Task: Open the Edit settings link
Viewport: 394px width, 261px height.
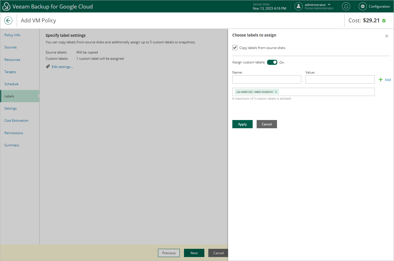Action: (62, 67)
